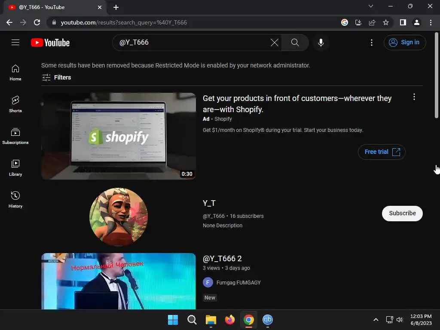Share this page icon
Screen dimensions: 440x330
coord(372,22)
